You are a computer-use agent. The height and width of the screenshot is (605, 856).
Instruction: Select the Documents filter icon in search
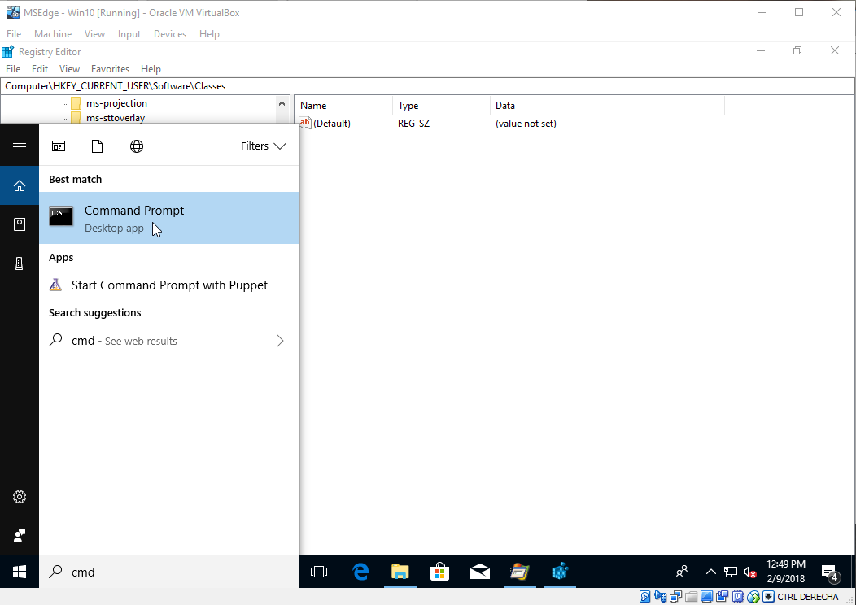[x=97, y=146]
